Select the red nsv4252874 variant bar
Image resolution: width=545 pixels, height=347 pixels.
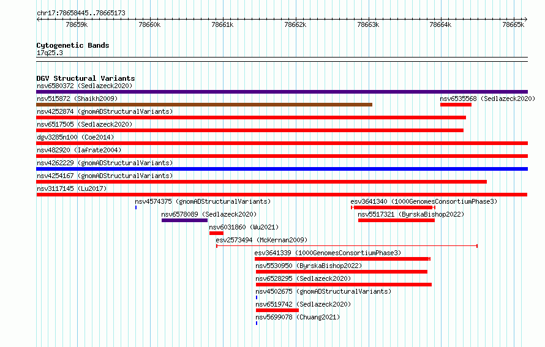[x=251, y=118]
